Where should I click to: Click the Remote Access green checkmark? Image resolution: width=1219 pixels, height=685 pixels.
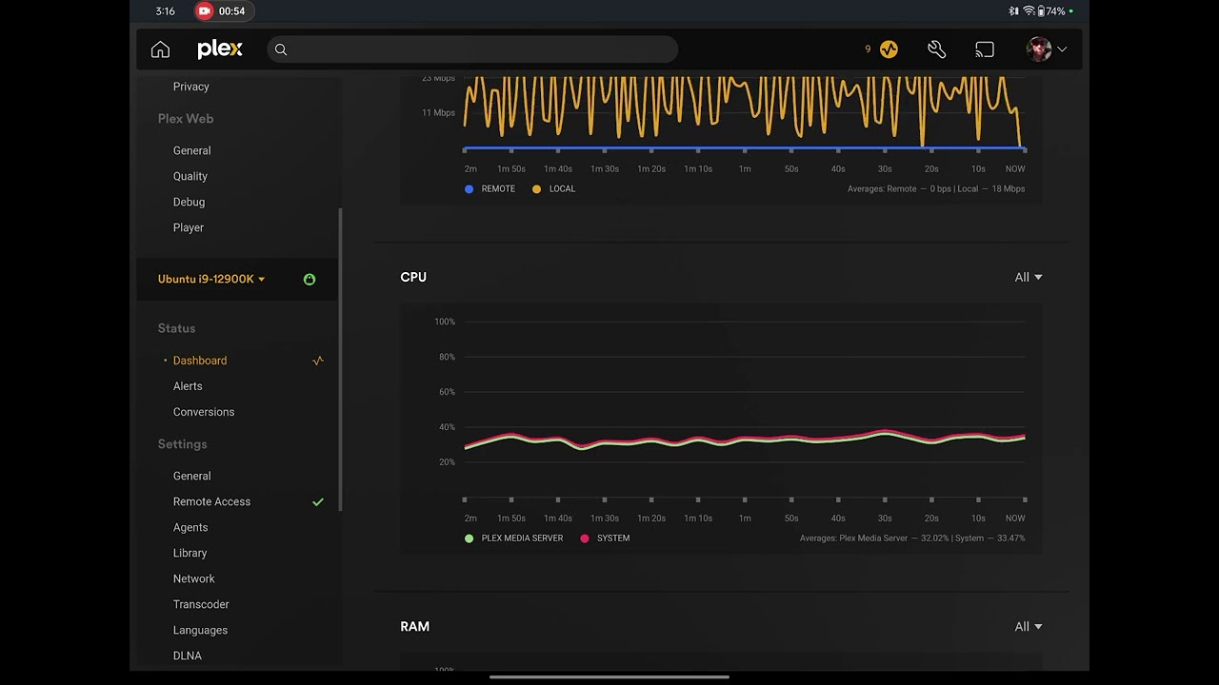(x=318, y=501)
